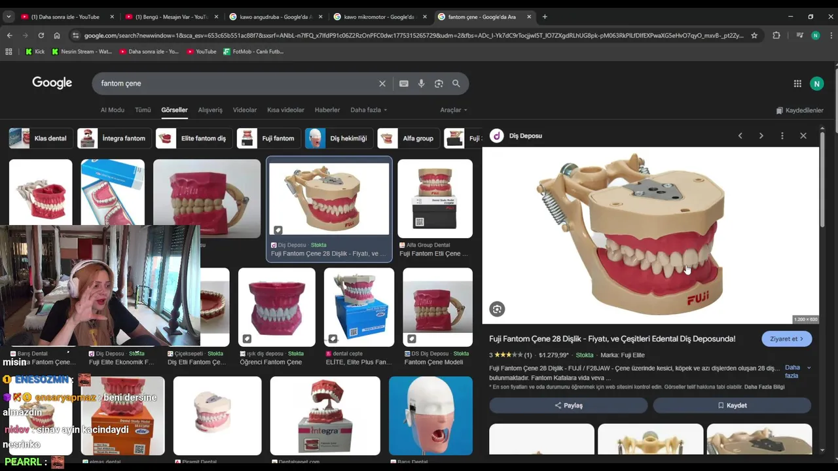Search by image with Google Lens

(439, 84)
